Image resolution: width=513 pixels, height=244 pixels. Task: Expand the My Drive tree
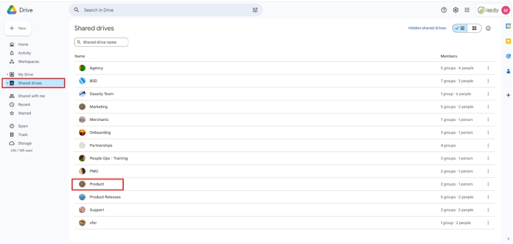[7, 74]
